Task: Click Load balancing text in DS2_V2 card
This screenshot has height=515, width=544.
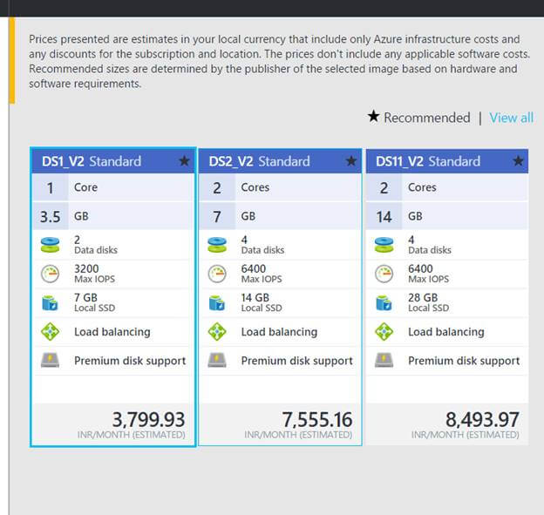Action: click(x=279, y=332)
